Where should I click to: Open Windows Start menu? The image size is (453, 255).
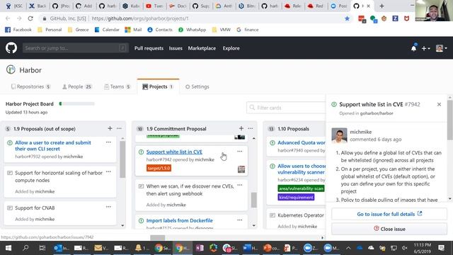(x=8, y=248)
